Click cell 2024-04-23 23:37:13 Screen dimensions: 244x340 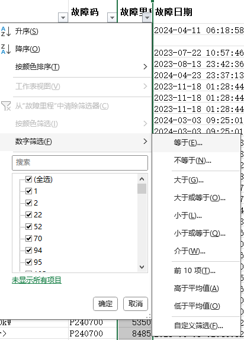(199, 75)
